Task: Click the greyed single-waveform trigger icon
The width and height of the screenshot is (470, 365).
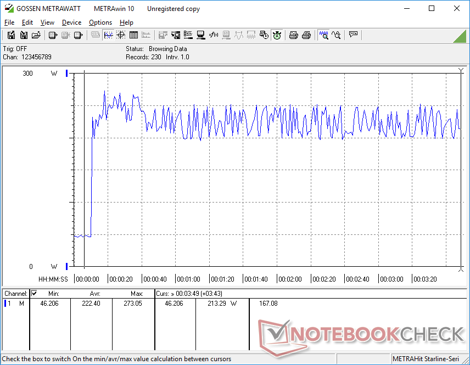Action: [x=239, y=35]
